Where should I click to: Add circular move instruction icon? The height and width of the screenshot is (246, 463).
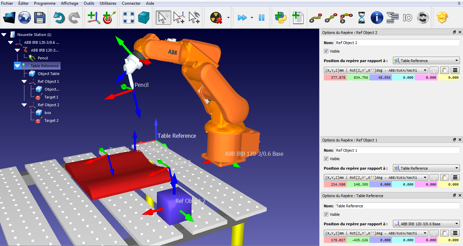point(346,17)
